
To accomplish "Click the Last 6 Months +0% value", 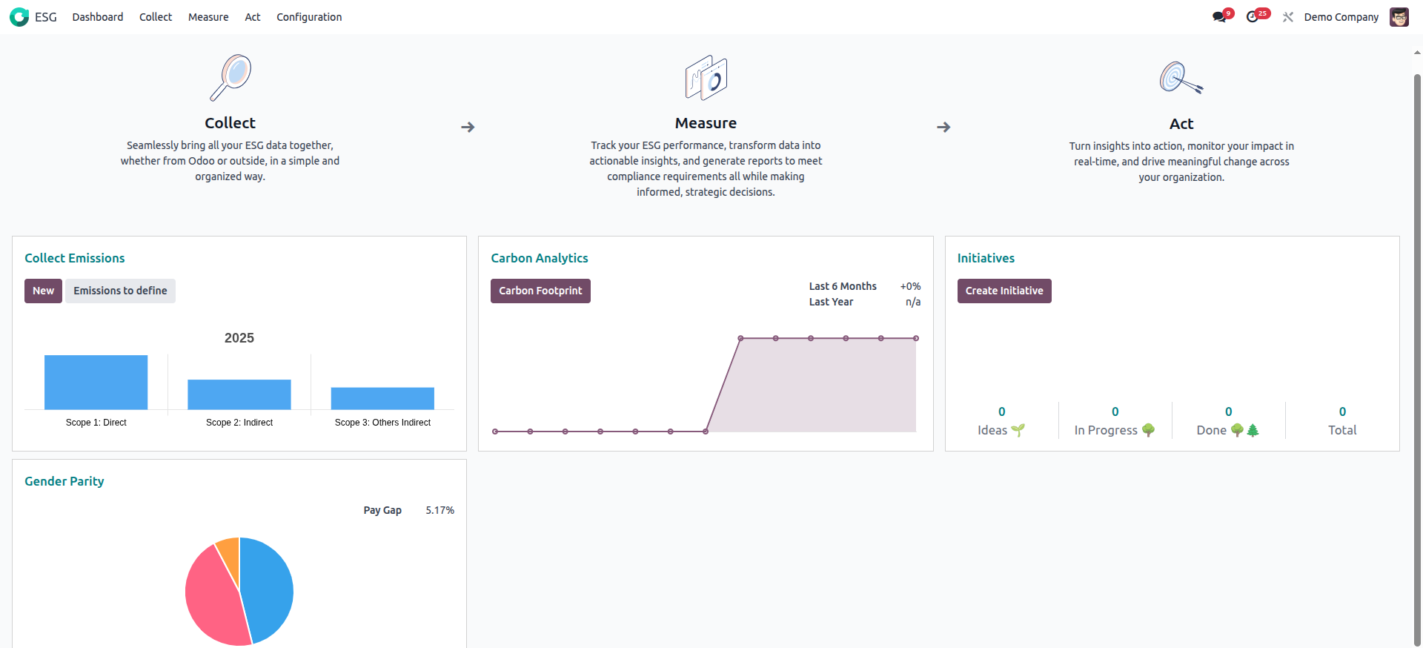I will click(910, 286).
